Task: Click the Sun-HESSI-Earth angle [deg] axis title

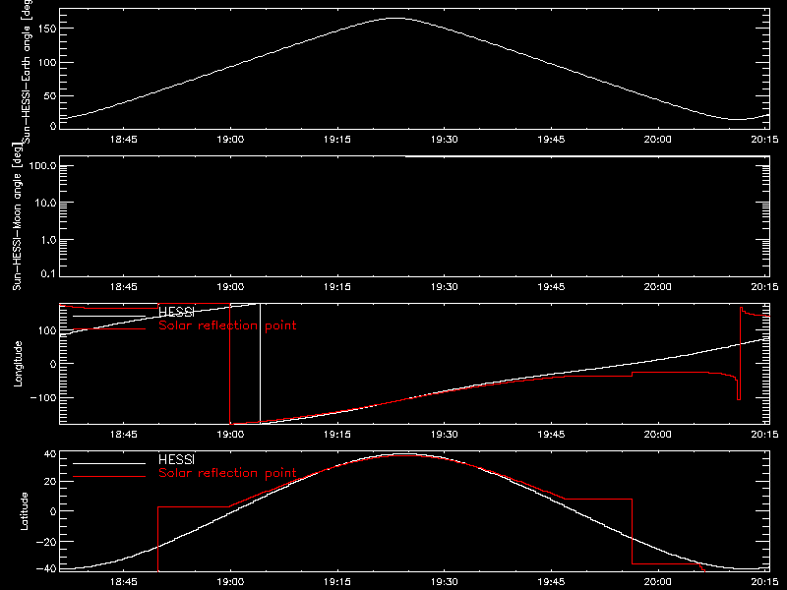Action: click(x=27, y=71)
